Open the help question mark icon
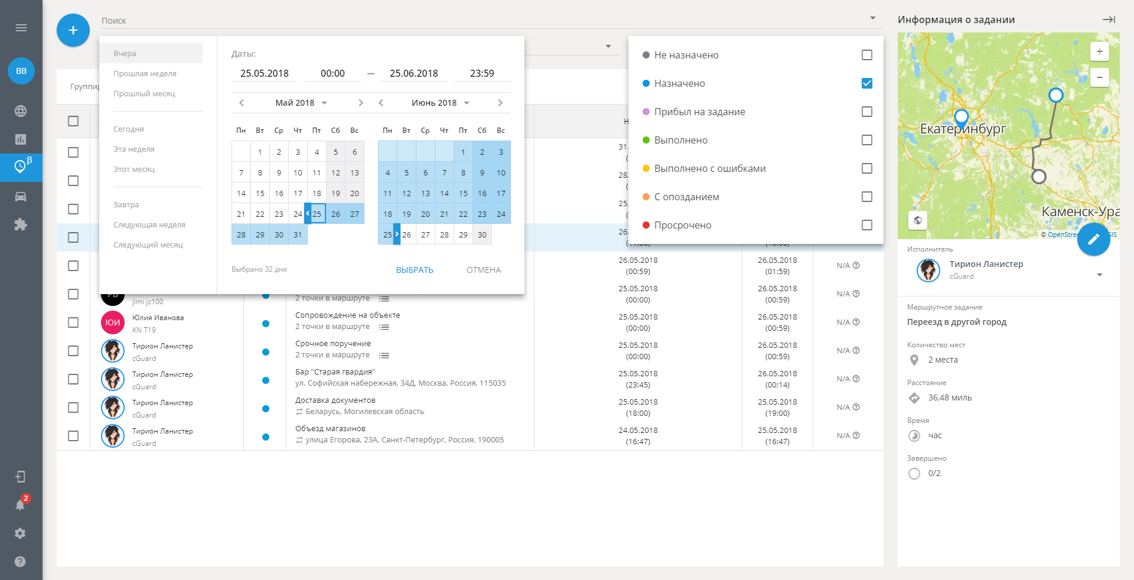This screenshot has width=1134, height=580. tap(21, 562)
